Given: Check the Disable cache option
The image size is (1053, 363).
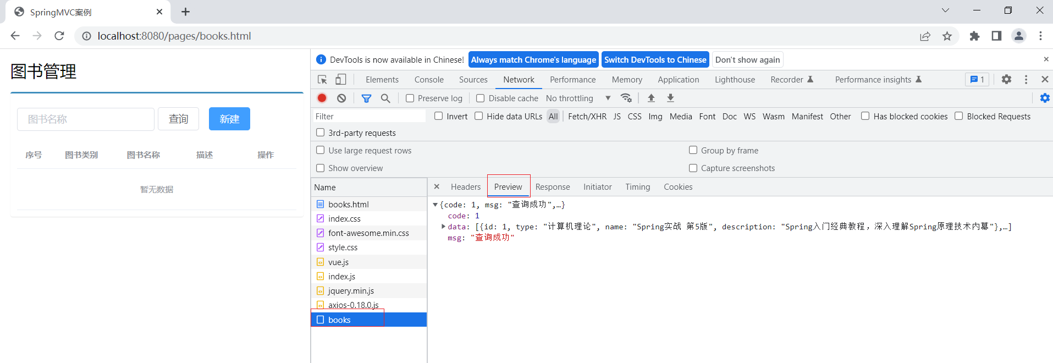Looking at the screenshot, I should click(x=481, y=98).
